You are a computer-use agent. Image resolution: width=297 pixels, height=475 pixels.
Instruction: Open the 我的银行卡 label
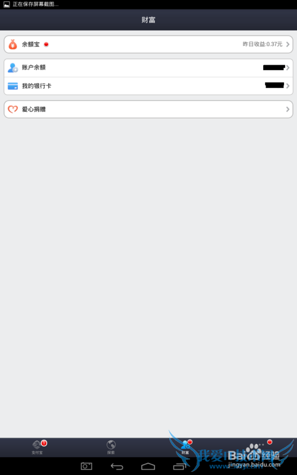(37, 86)
